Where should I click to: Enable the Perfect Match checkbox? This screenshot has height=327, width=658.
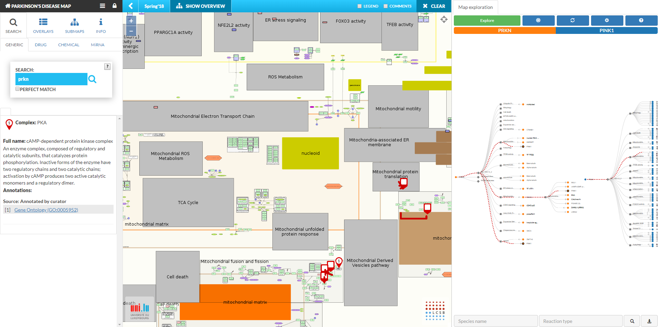tap(17, 89)
